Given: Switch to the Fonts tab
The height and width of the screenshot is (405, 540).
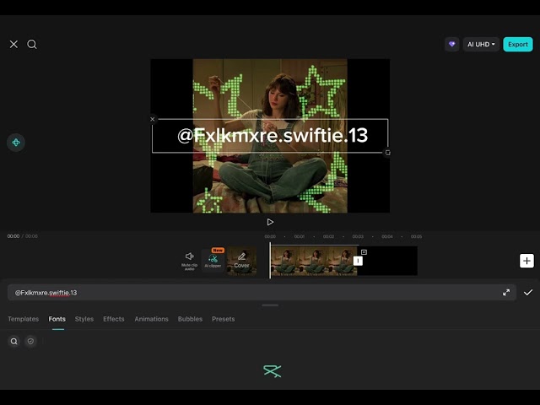Looking at the screenshot, I should pyautogui.click(x=57, y=319).
